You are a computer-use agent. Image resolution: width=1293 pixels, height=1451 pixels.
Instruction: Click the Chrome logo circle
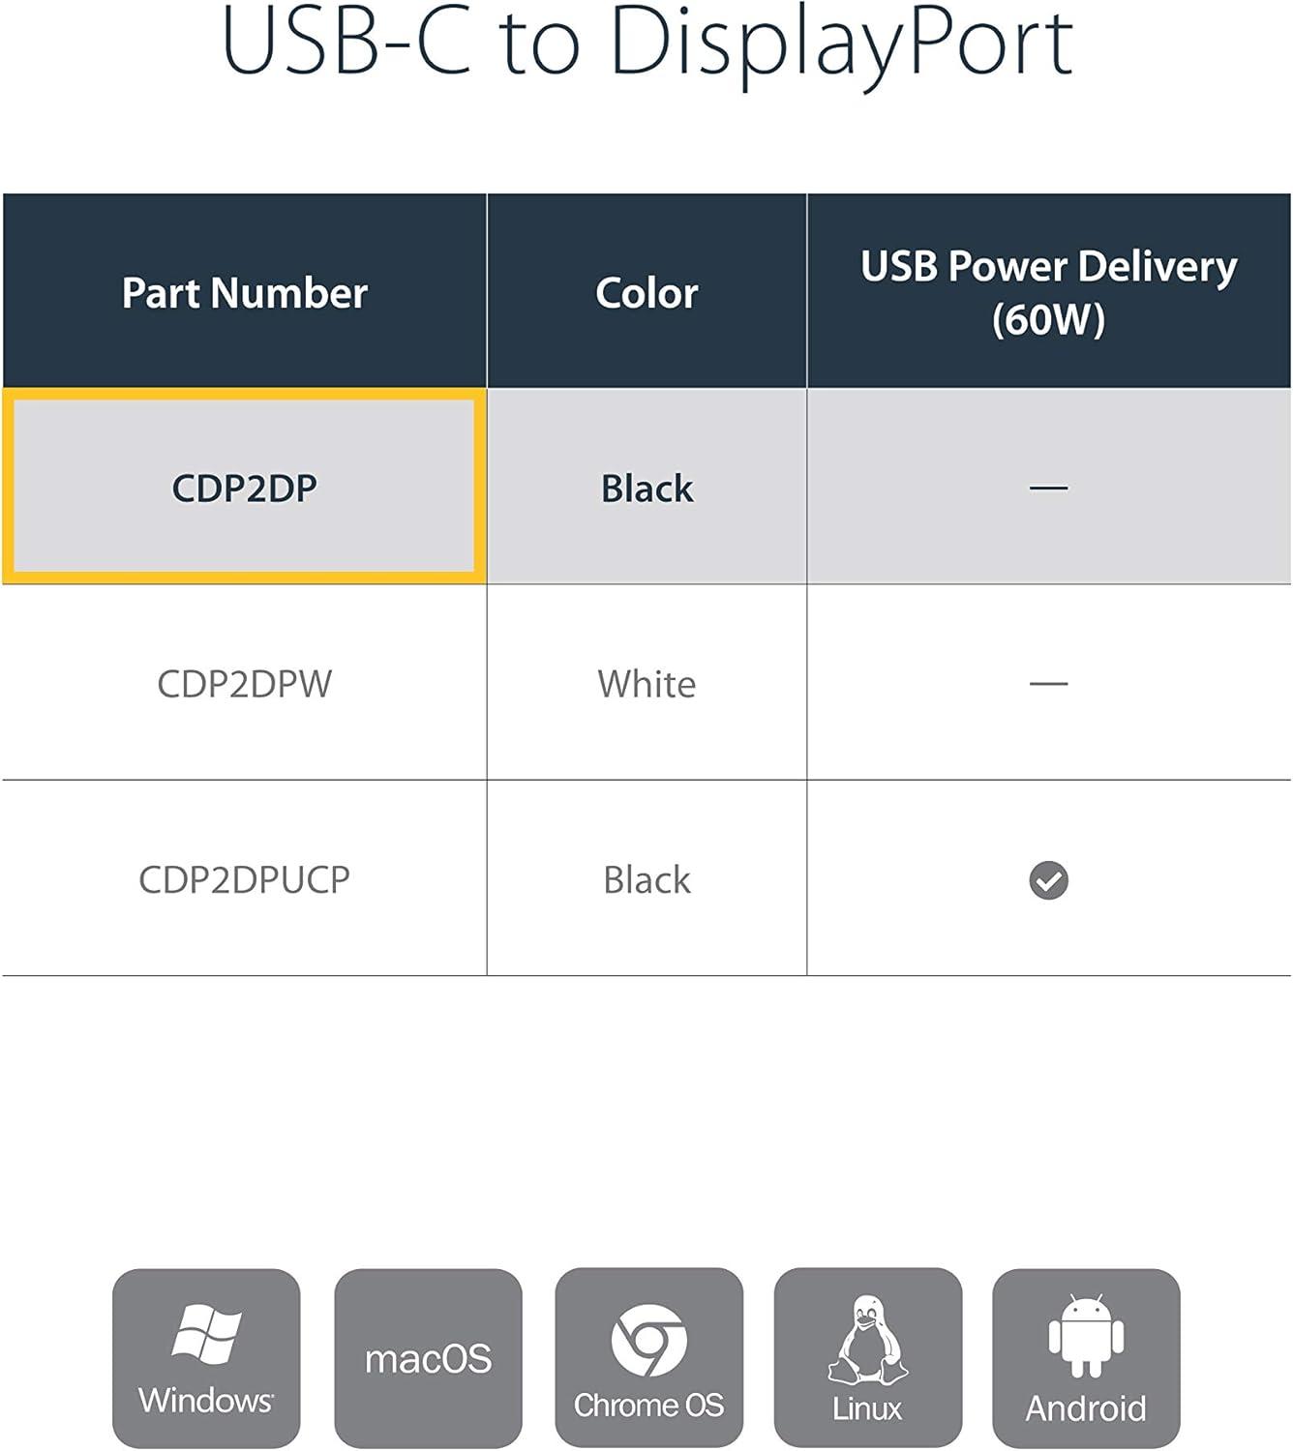tap(648, 1340)
